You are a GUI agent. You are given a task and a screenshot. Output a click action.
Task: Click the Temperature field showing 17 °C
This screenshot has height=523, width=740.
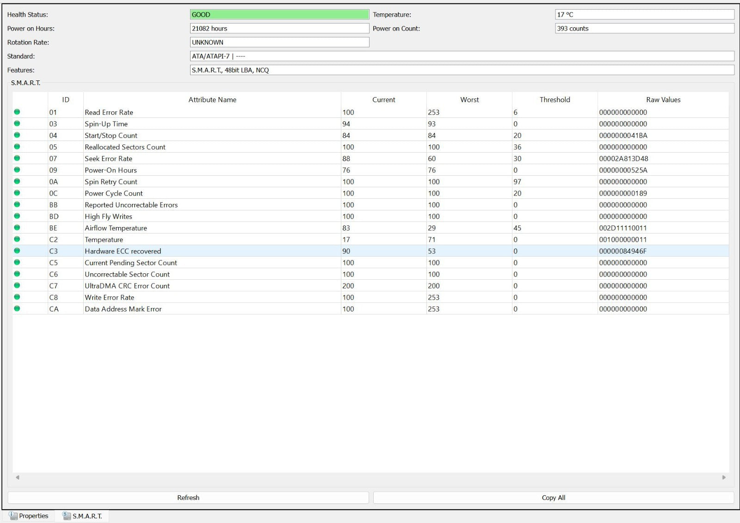click(645, 14)
